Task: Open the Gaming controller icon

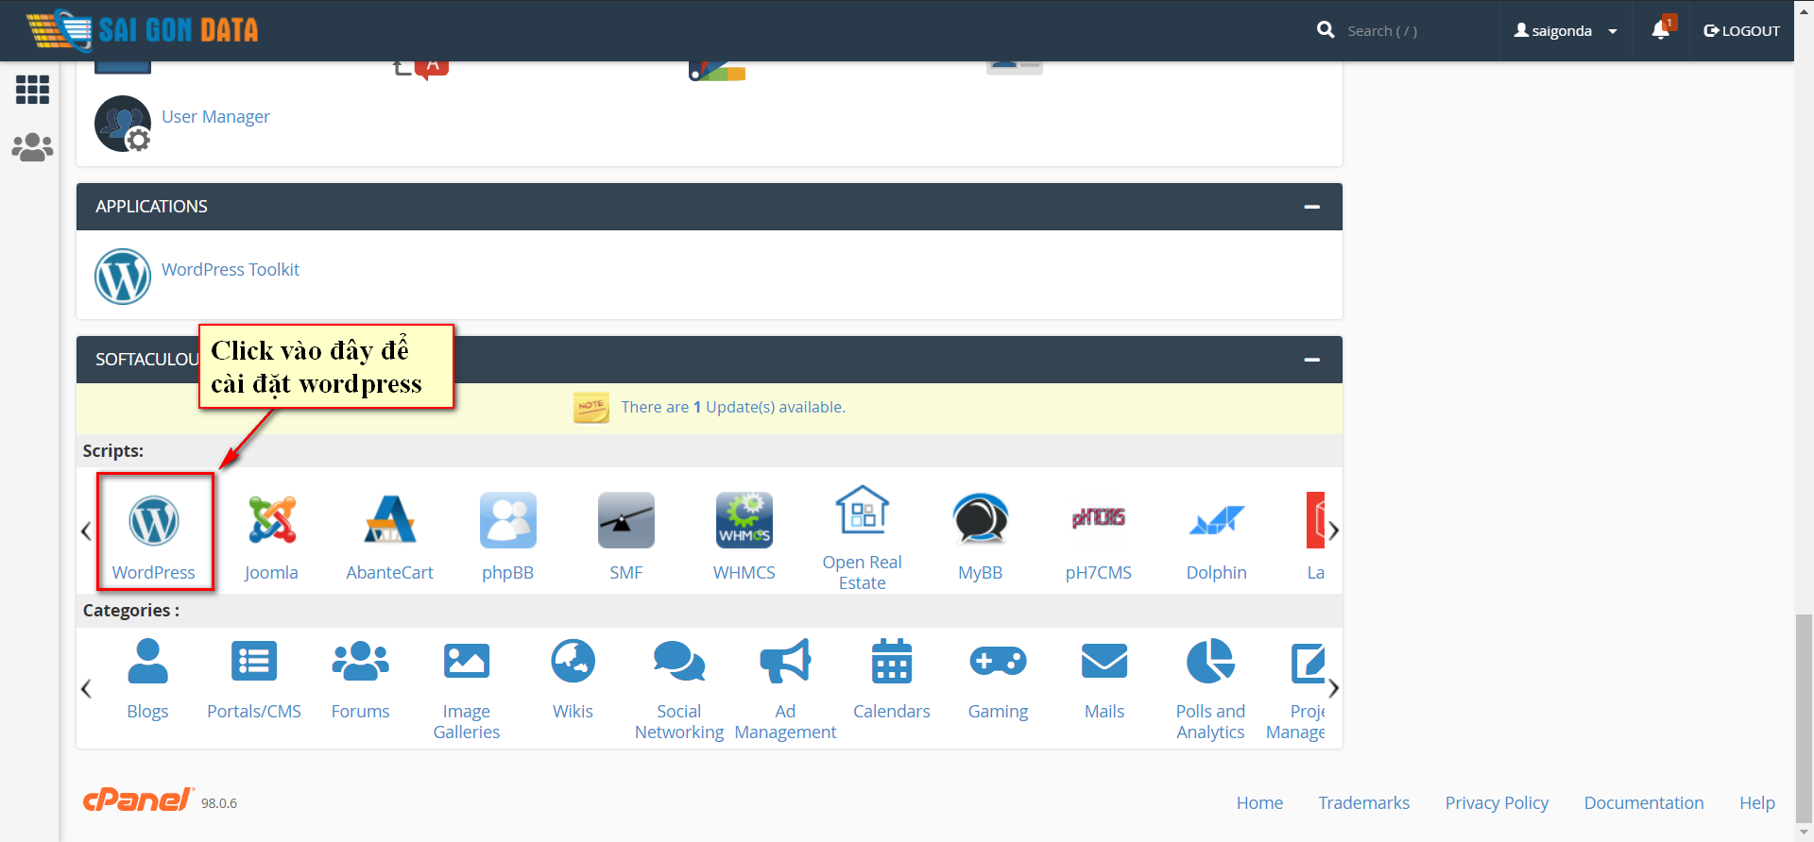Action: point(999,661)
